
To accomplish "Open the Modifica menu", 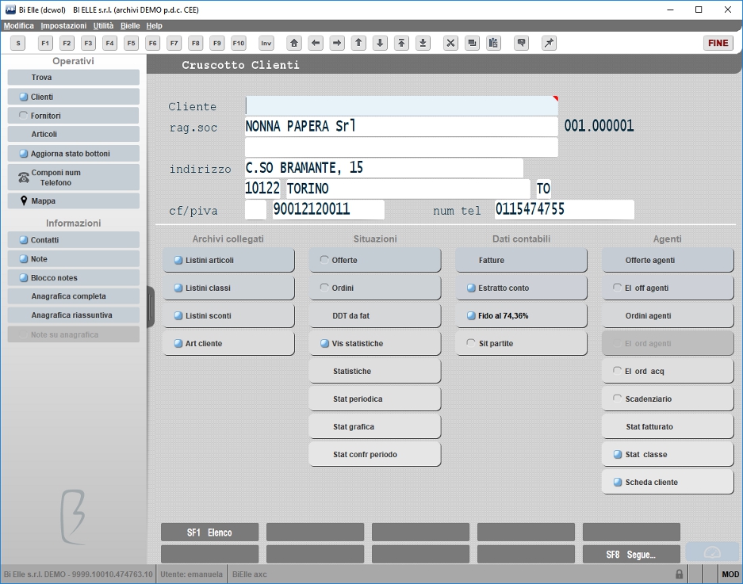I will (x=19, y=25).
